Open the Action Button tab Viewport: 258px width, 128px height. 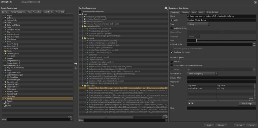point(212,12)
